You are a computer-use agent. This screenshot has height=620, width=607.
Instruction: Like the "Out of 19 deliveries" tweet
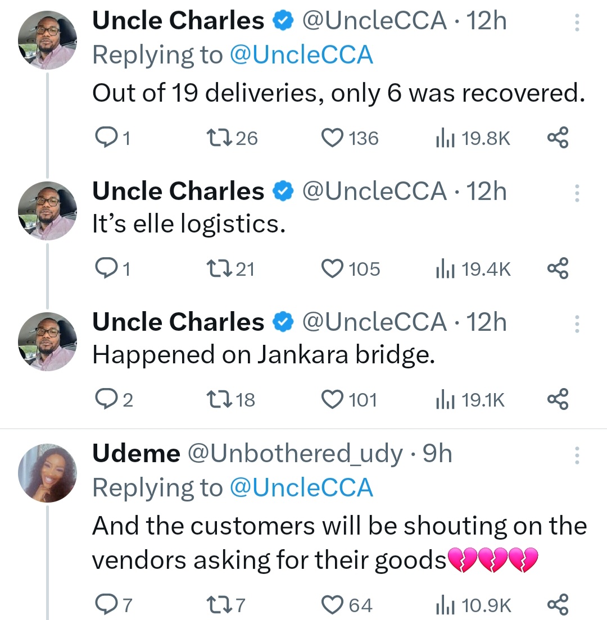[332, 138]
